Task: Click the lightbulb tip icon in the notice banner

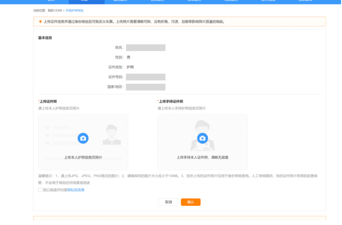Action: [x=40, y=21]
